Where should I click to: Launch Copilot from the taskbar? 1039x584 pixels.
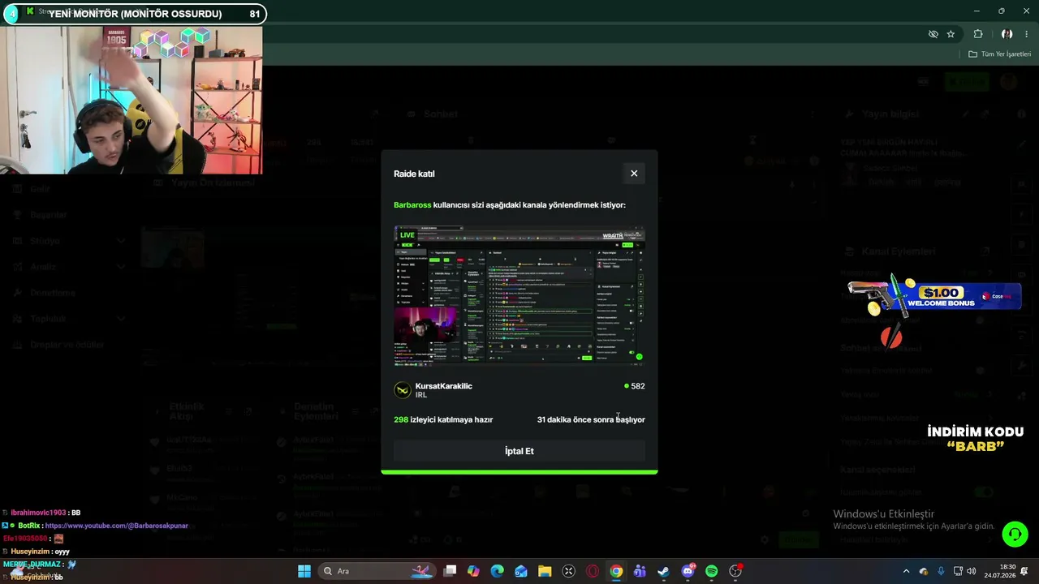click(x=474, y=571)
